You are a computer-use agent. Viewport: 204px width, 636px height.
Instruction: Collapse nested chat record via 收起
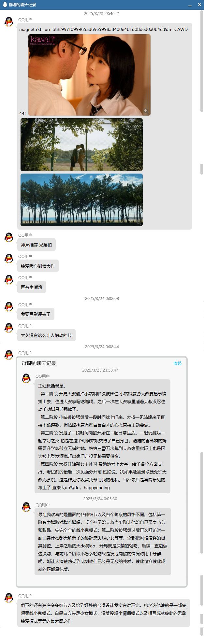pos(178,363)
